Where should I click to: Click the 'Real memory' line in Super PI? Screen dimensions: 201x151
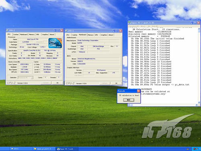pos(150,32)
